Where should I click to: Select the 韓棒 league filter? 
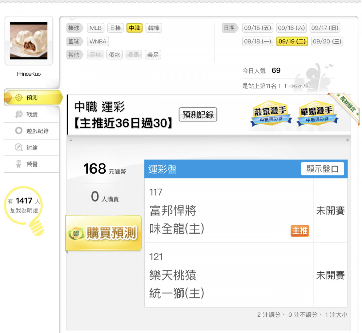[x=154, y=28]
